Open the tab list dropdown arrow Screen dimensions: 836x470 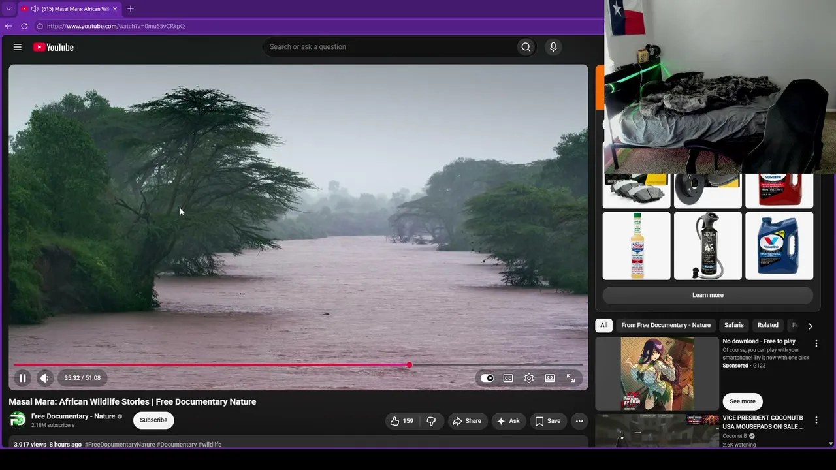coord(8,9)
